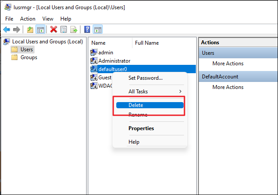
Task: Toggle the Show/Hide Console Tree icon
Action: [x=40, y=29]
